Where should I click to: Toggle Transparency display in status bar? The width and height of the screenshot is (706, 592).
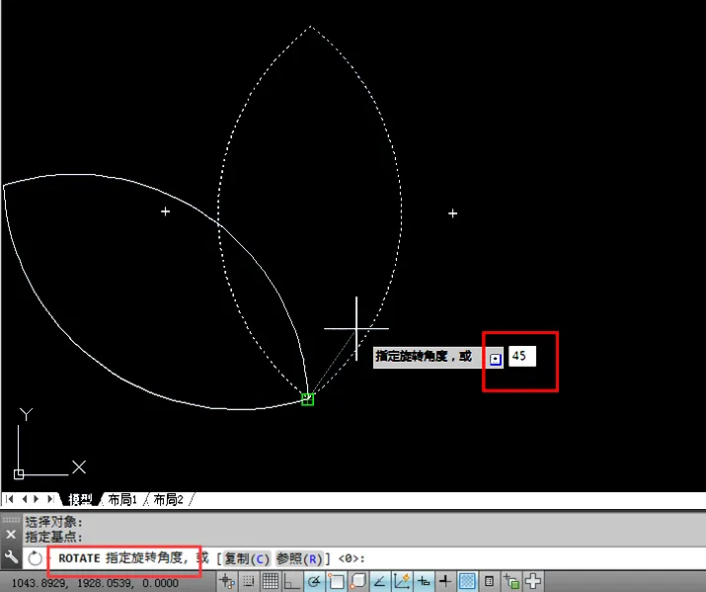click(467, 581)
